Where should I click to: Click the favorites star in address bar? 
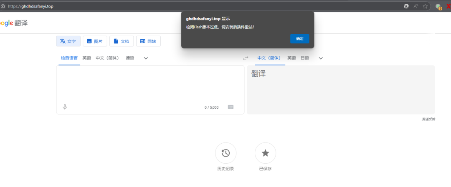[x=425, y=6]
